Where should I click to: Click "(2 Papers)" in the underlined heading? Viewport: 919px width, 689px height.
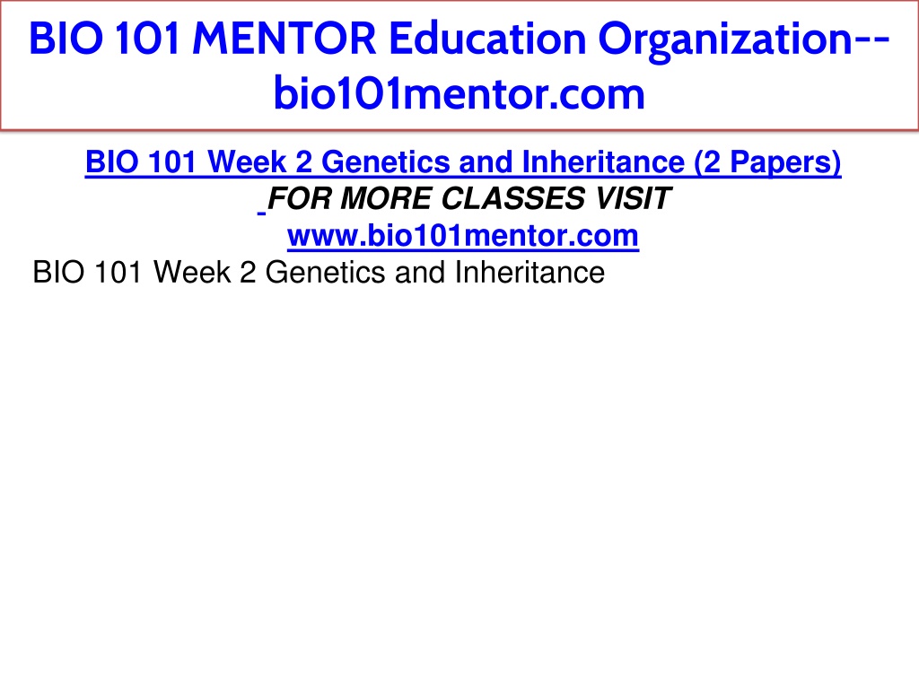click(x=768, y=162)
